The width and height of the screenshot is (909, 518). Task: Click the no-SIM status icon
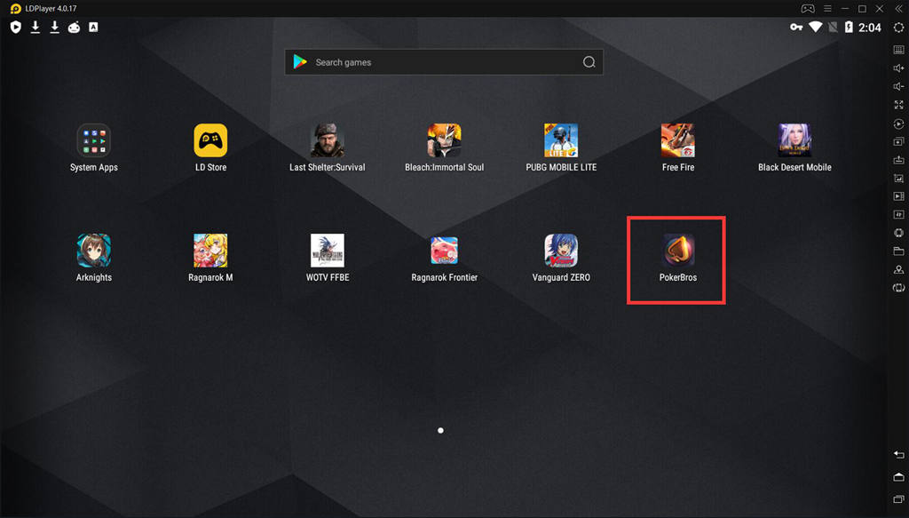[833, 28]
